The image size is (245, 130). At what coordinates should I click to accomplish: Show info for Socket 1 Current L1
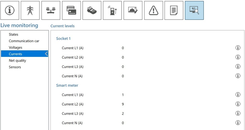(x=238, y=48)
